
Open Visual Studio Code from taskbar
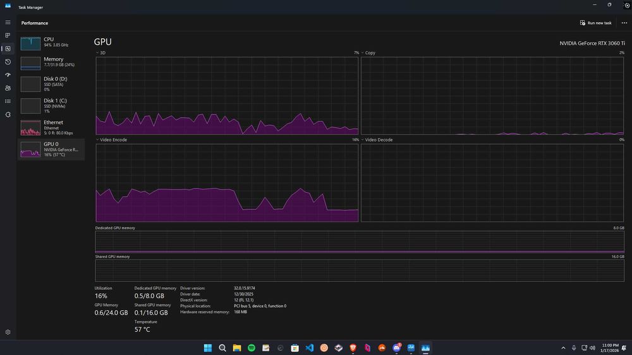[x=309, y=347]
